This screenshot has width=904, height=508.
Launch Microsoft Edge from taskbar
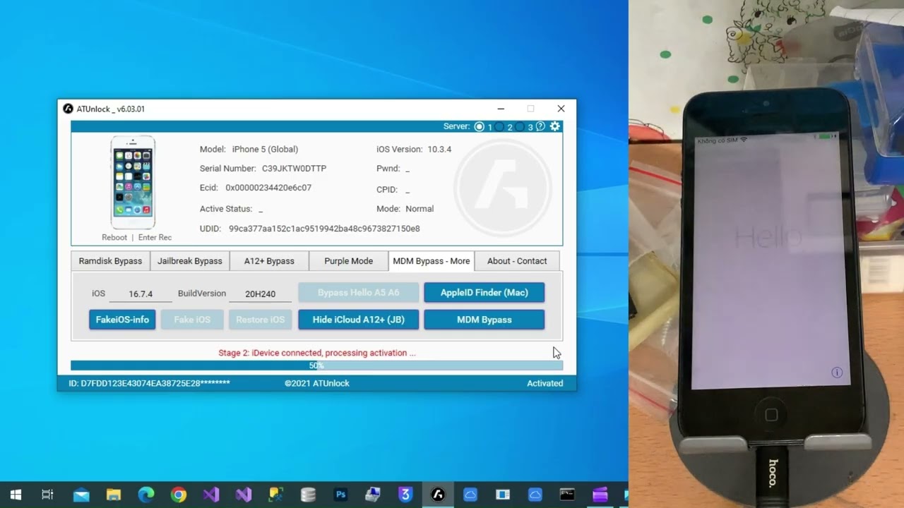[x=146, y=495]
